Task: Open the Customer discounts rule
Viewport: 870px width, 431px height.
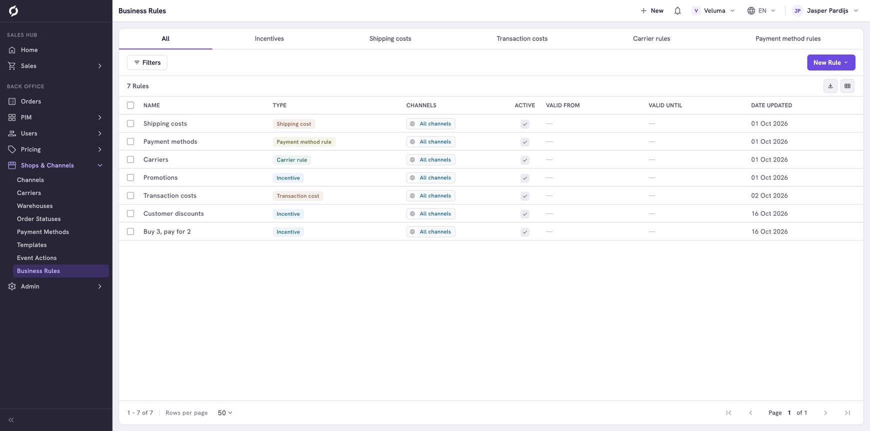Action: [173, 213]
